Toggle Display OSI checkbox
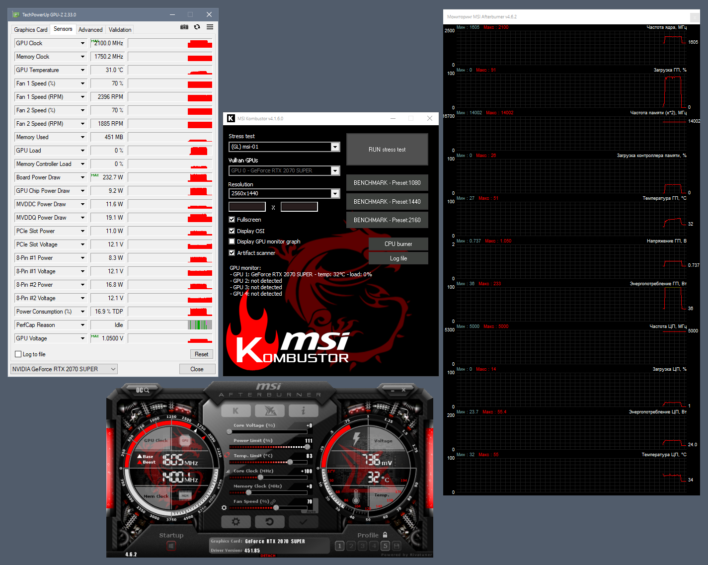This screenshot has width=708, height=565. [232, 231]
